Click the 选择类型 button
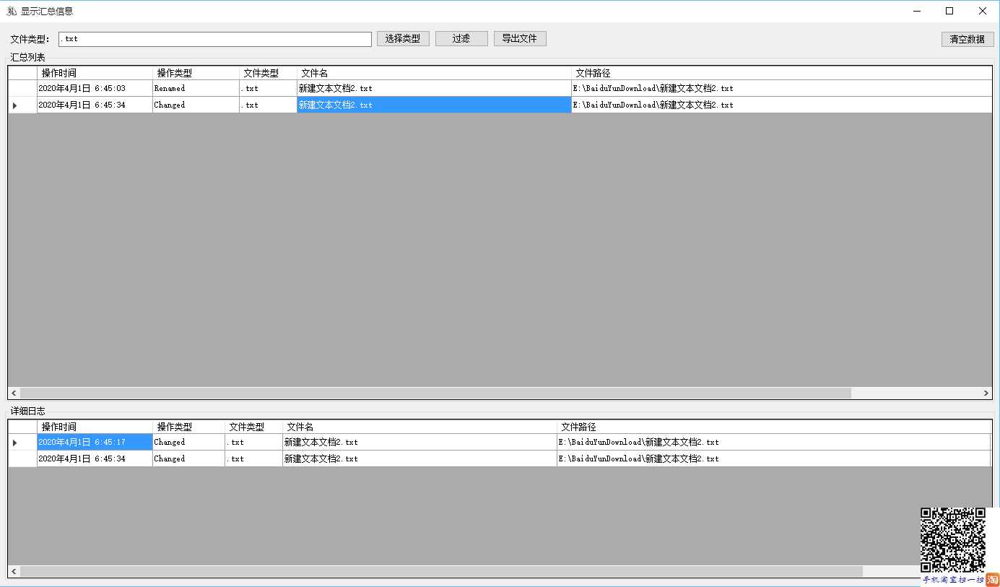The height and width of the screenshot is (587, 1000). tap(403, 39)
